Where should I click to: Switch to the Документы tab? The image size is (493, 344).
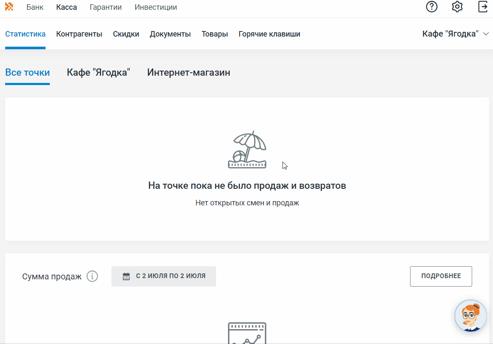(170, 34)
